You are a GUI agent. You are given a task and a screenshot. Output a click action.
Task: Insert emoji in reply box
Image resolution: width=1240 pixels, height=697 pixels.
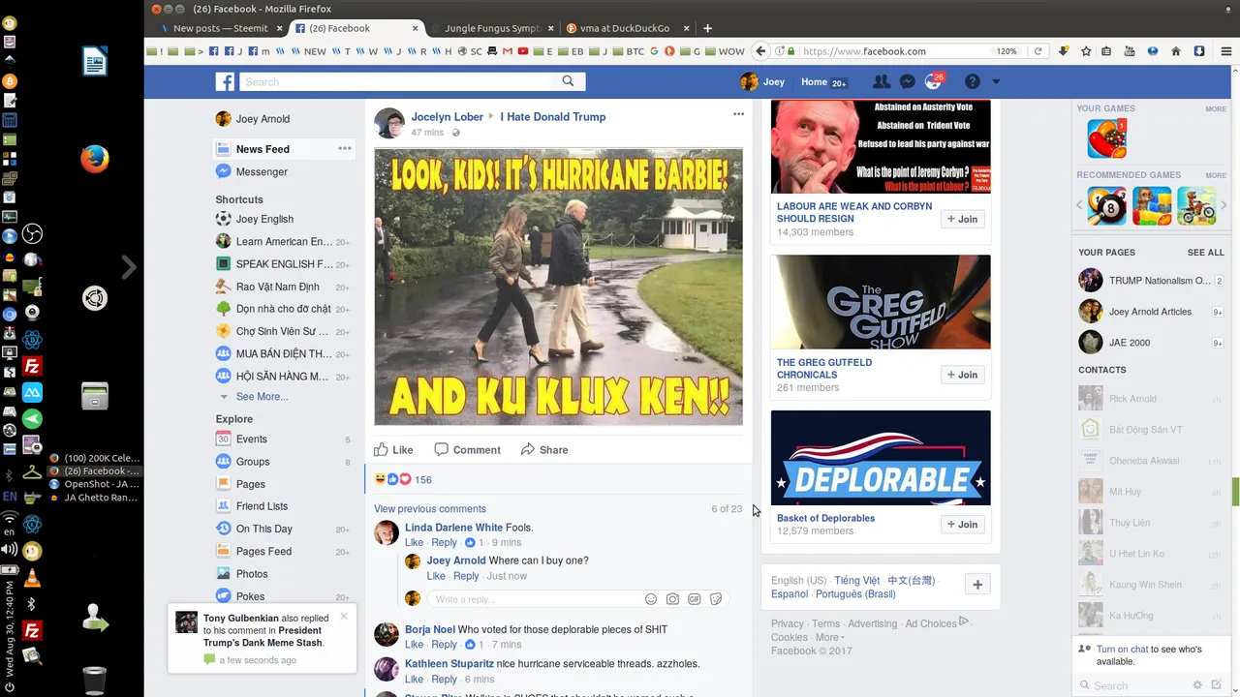651,599
